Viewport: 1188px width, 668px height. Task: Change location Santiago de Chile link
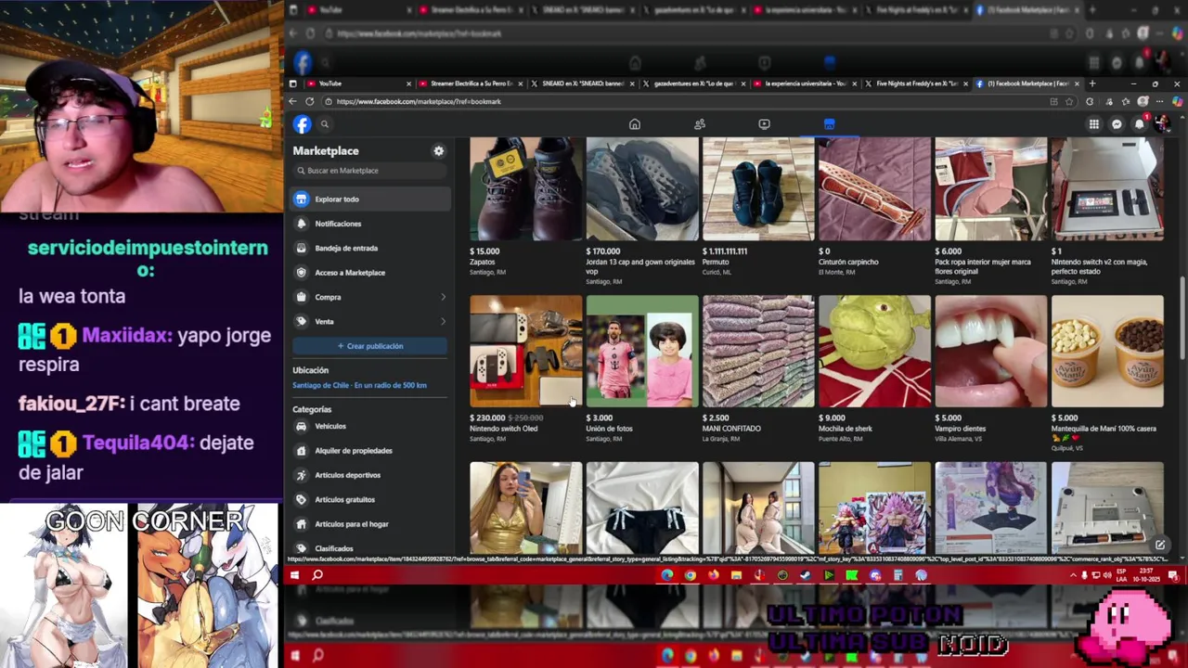click(x=359, y=385)
